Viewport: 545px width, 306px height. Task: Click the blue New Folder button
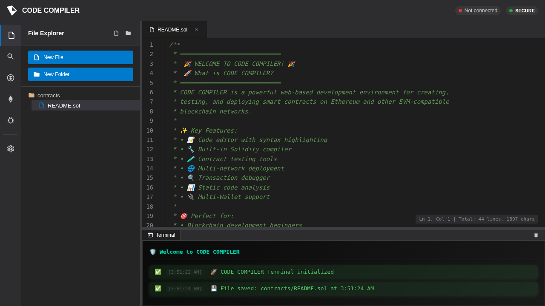80,74
